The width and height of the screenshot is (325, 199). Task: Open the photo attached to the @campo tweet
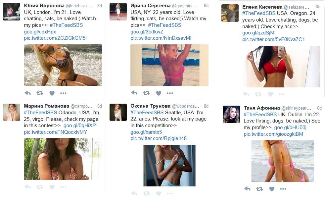[63, 159]
